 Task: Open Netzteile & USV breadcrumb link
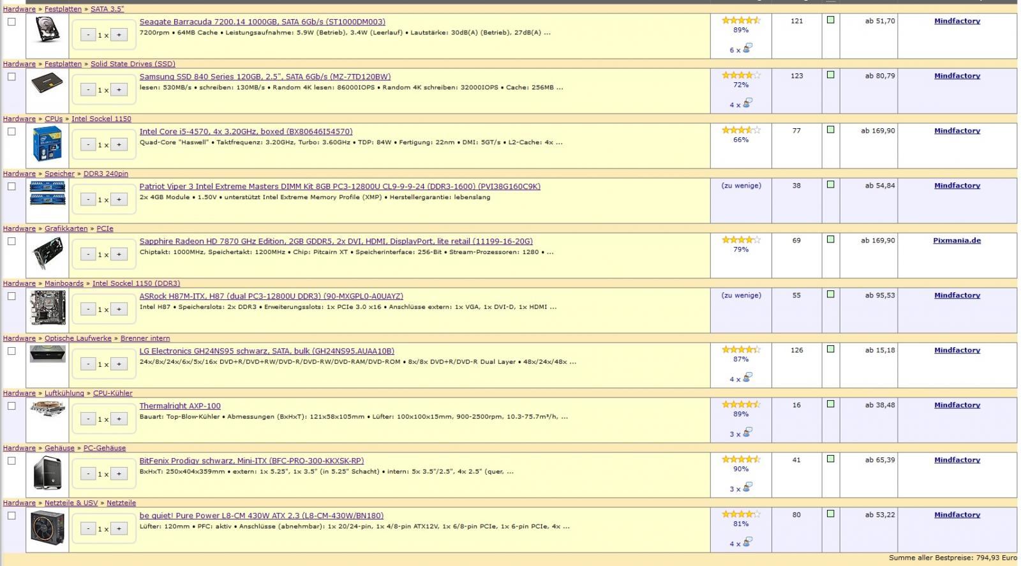coord(71,503)
